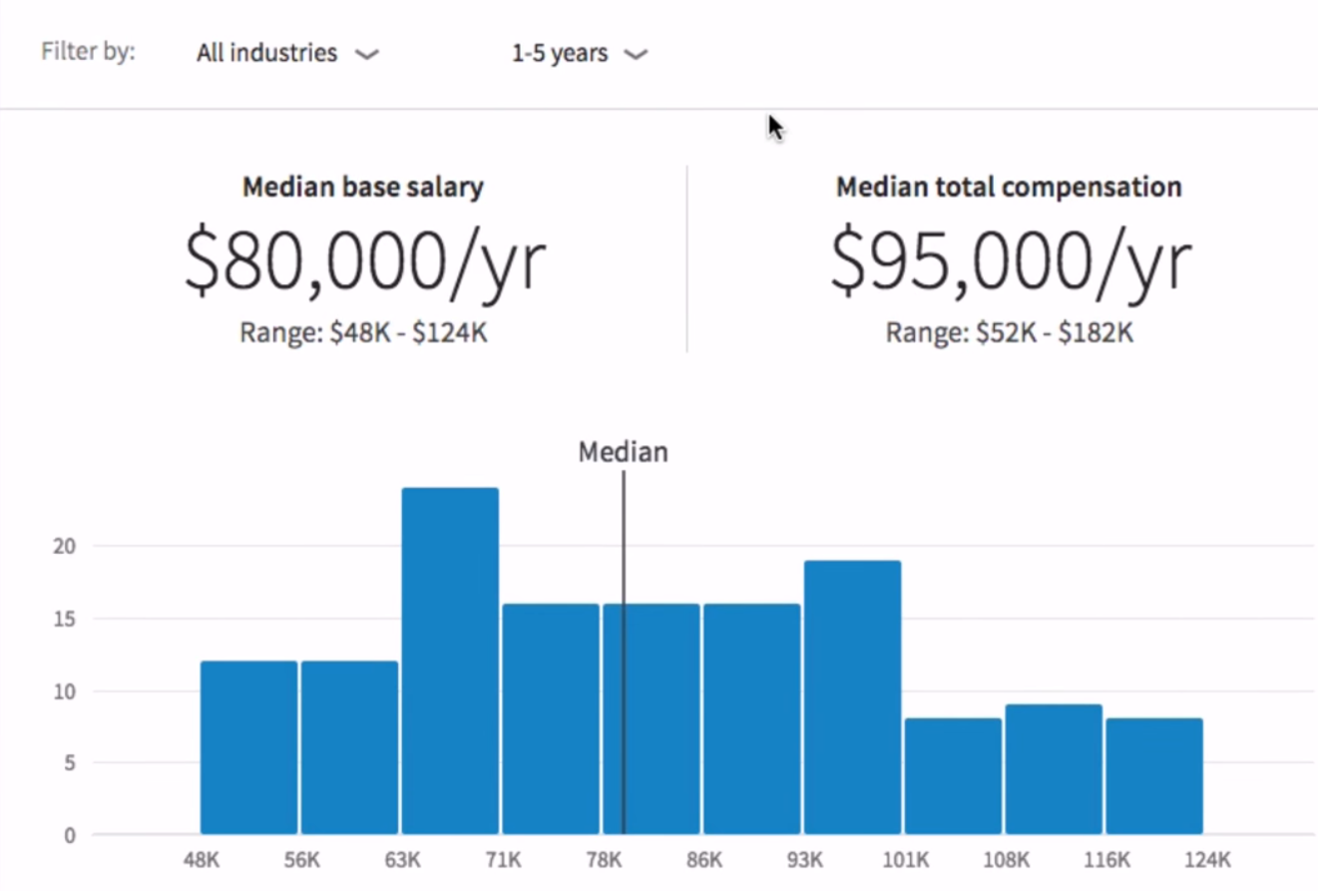Select the tallest histogram bar at 63K-71K
1318x891 pixels.
pyautogui.click(x=450, y=661)
